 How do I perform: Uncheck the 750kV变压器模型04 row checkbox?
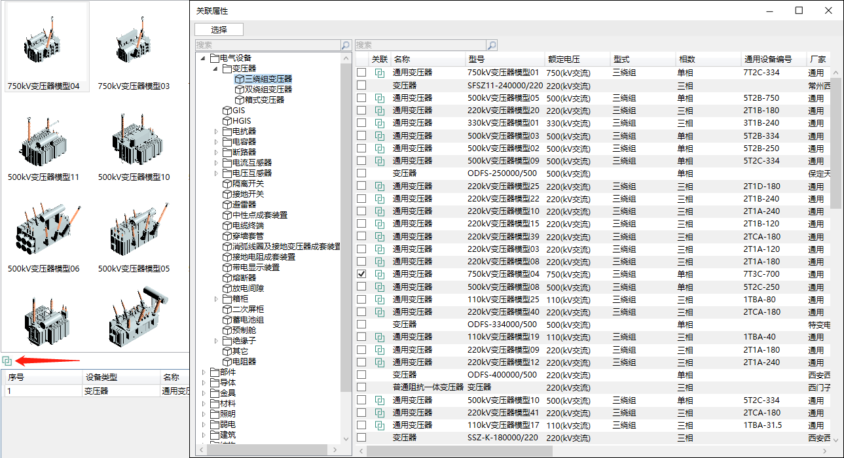point(361,274)
